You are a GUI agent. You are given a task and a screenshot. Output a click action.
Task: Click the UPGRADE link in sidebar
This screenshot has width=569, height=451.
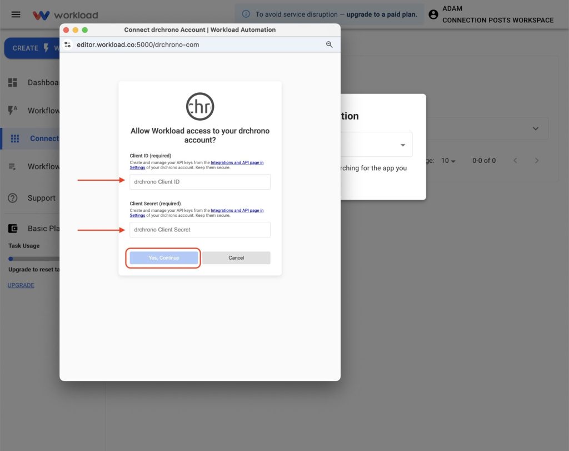(21, 285)
